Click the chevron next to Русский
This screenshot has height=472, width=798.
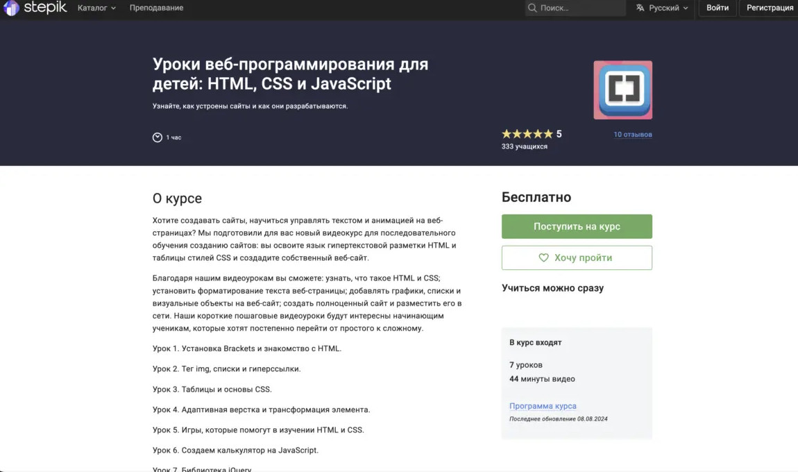pyautogui.click(x=686, y=8)
